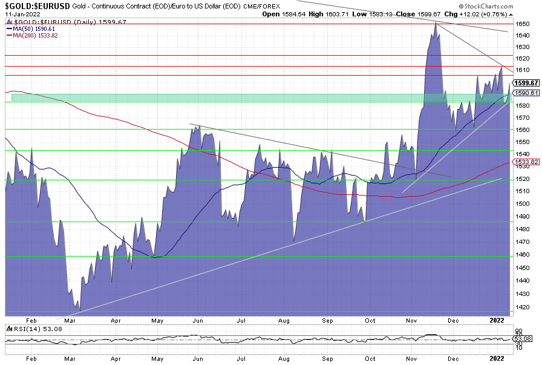Click the red MA(200) line swatch in legend
542x365 pixels.
pos(10,35)
